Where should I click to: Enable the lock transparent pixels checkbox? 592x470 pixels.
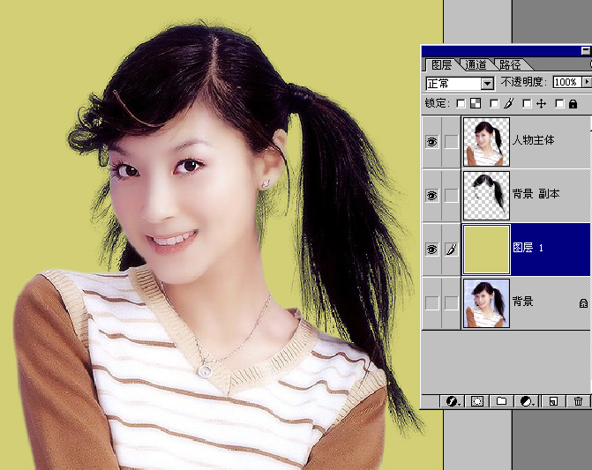pos(461,104)
